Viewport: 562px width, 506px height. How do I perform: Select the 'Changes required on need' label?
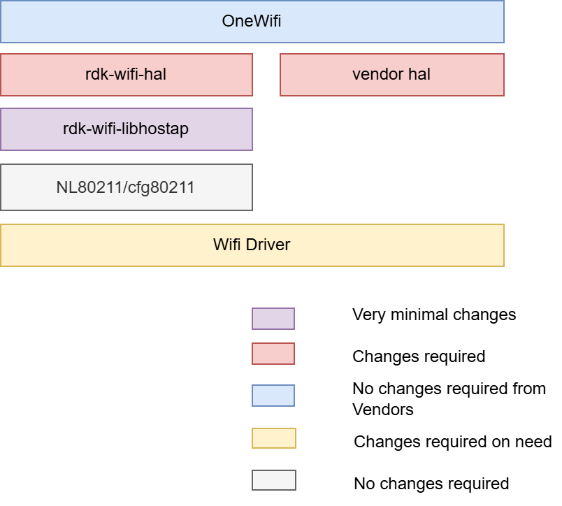[x=453, y=442]
